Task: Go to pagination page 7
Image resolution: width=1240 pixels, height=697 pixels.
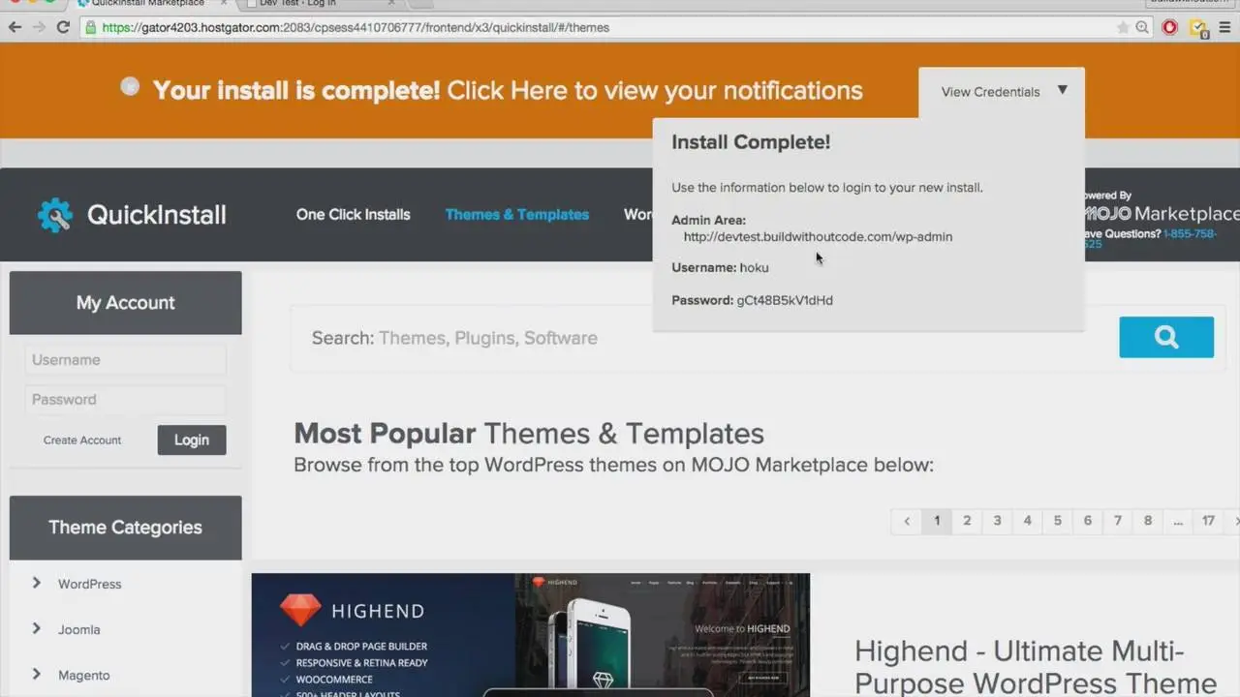Action: 1117,521
